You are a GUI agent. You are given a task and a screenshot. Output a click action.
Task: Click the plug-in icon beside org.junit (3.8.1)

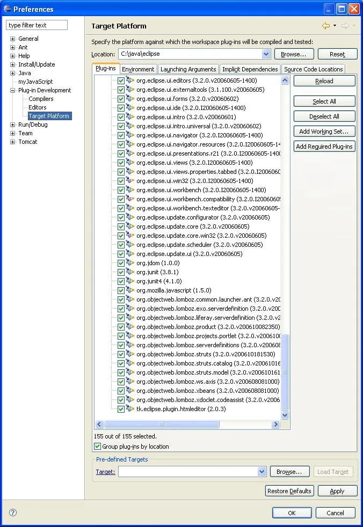pos(130,272)
